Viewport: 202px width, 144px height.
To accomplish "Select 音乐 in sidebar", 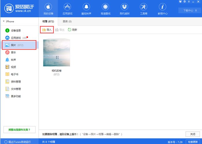I will click(19, 52).
